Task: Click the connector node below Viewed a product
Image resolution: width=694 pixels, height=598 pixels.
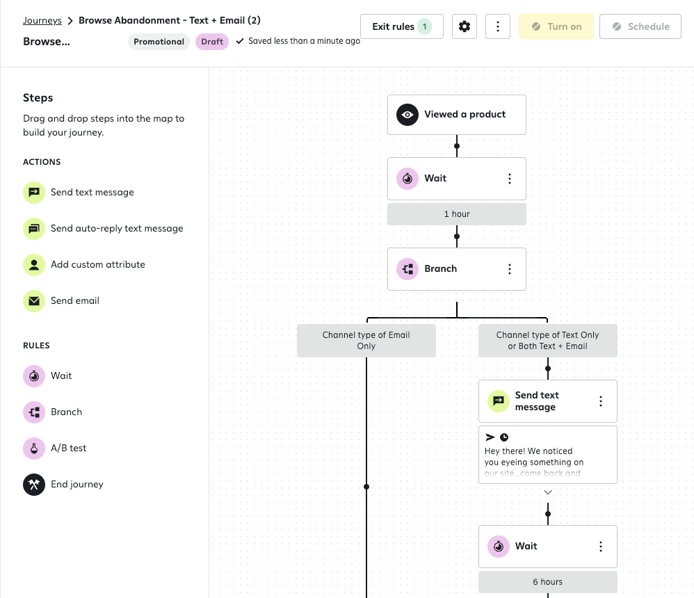Action: [x=457, y=146]
